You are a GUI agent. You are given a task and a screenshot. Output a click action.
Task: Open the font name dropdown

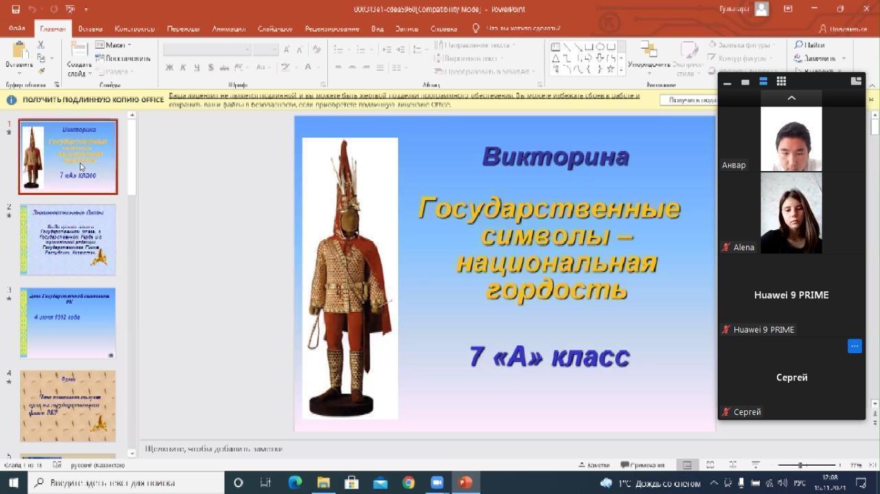point(247,49)
